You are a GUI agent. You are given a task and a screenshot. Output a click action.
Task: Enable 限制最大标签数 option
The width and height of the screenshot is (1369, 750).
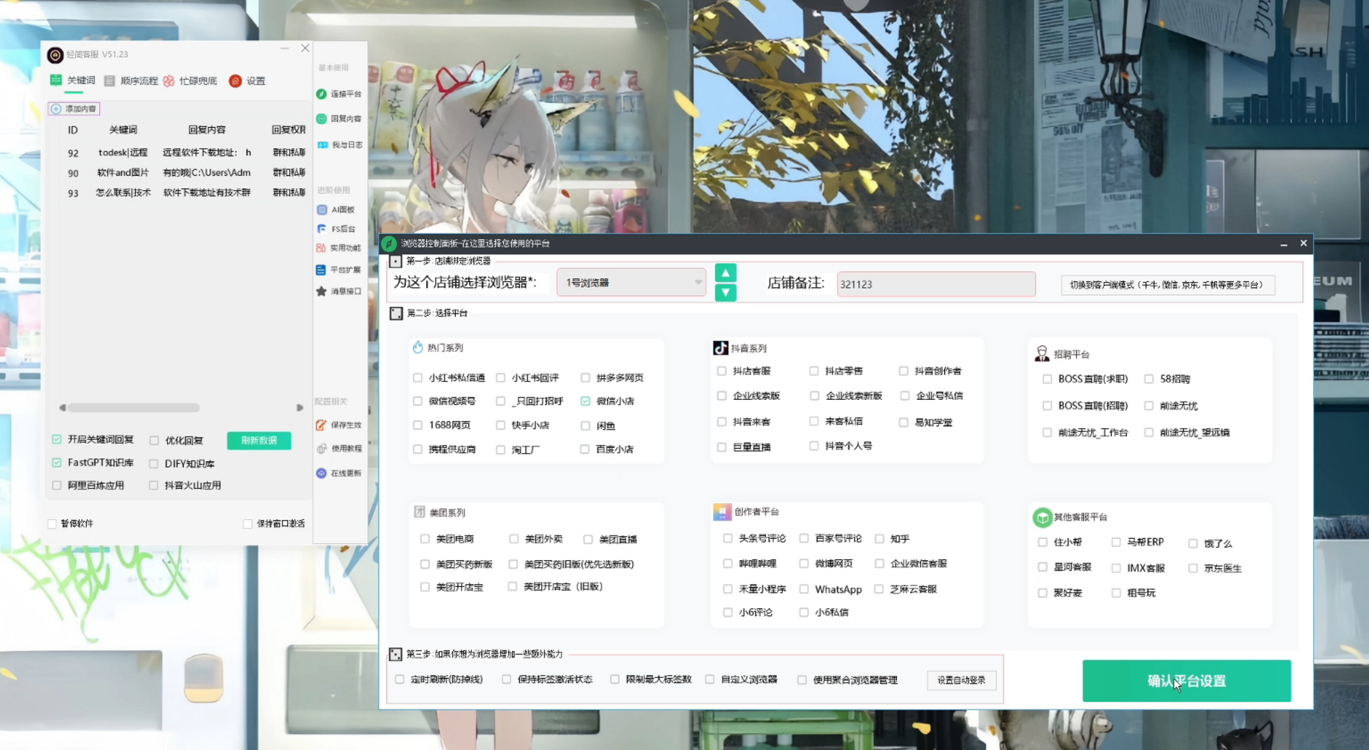coord(615,680)
